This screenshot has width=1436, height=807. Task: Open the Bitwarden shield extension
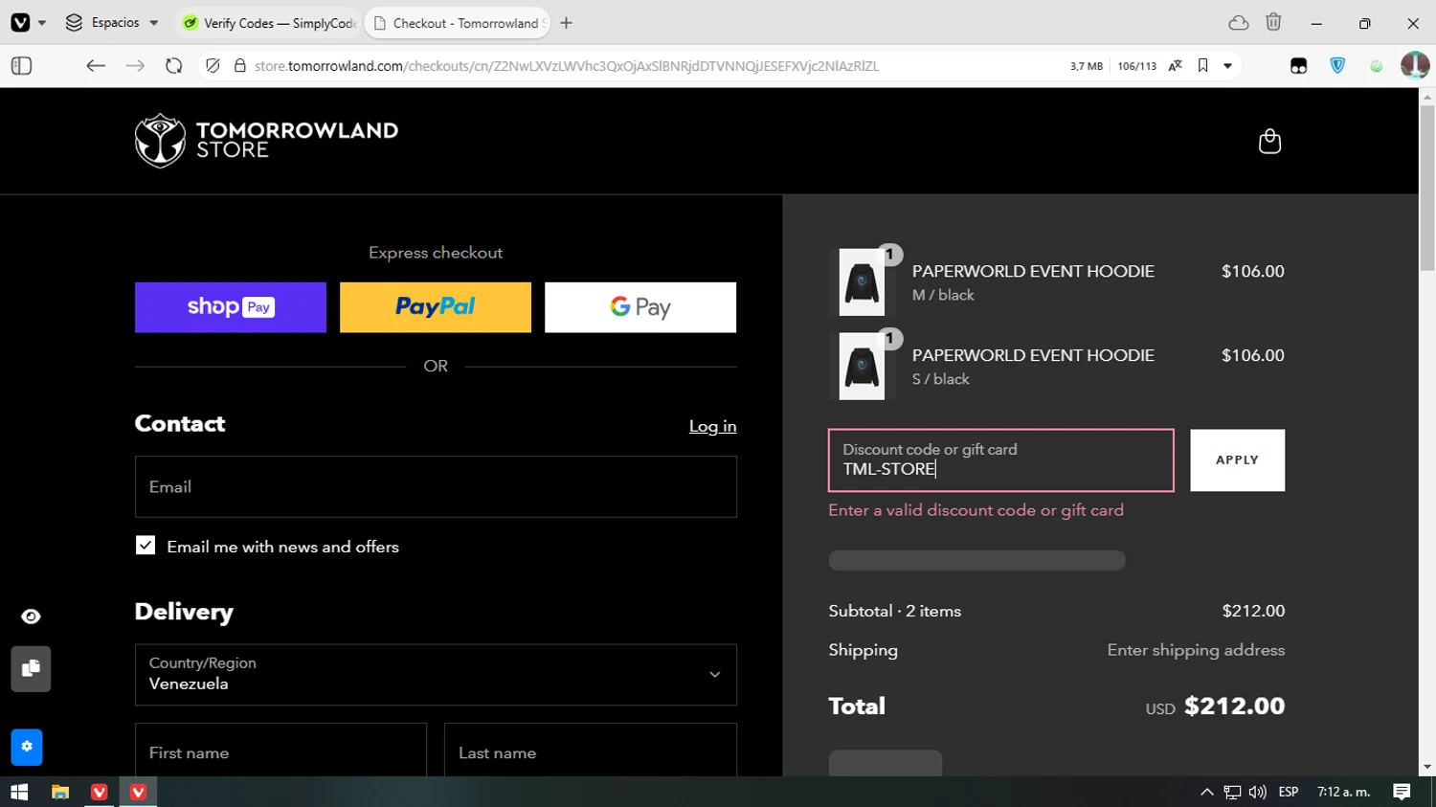1337,66
